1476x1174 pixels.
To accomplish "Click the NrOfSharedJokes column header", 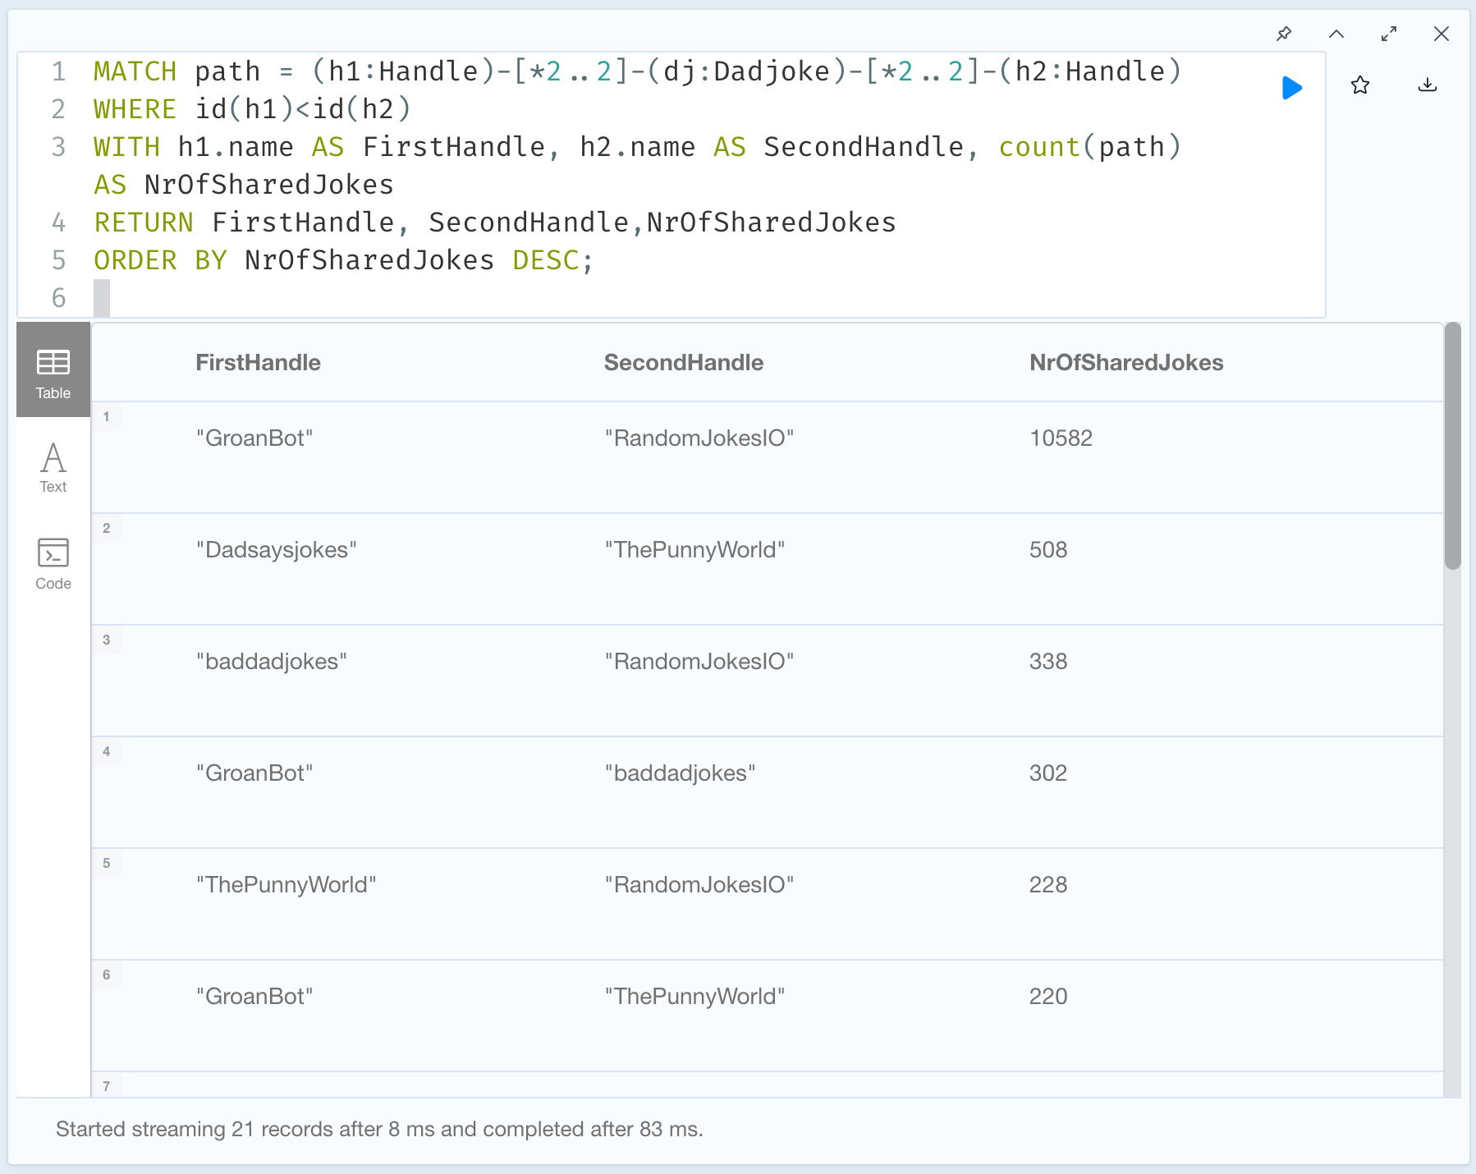I will click(1126, 363).
